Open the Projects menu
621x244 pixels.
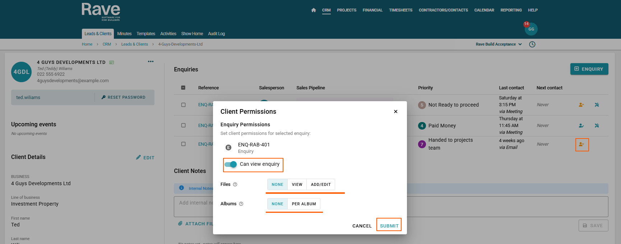(347, 10)
